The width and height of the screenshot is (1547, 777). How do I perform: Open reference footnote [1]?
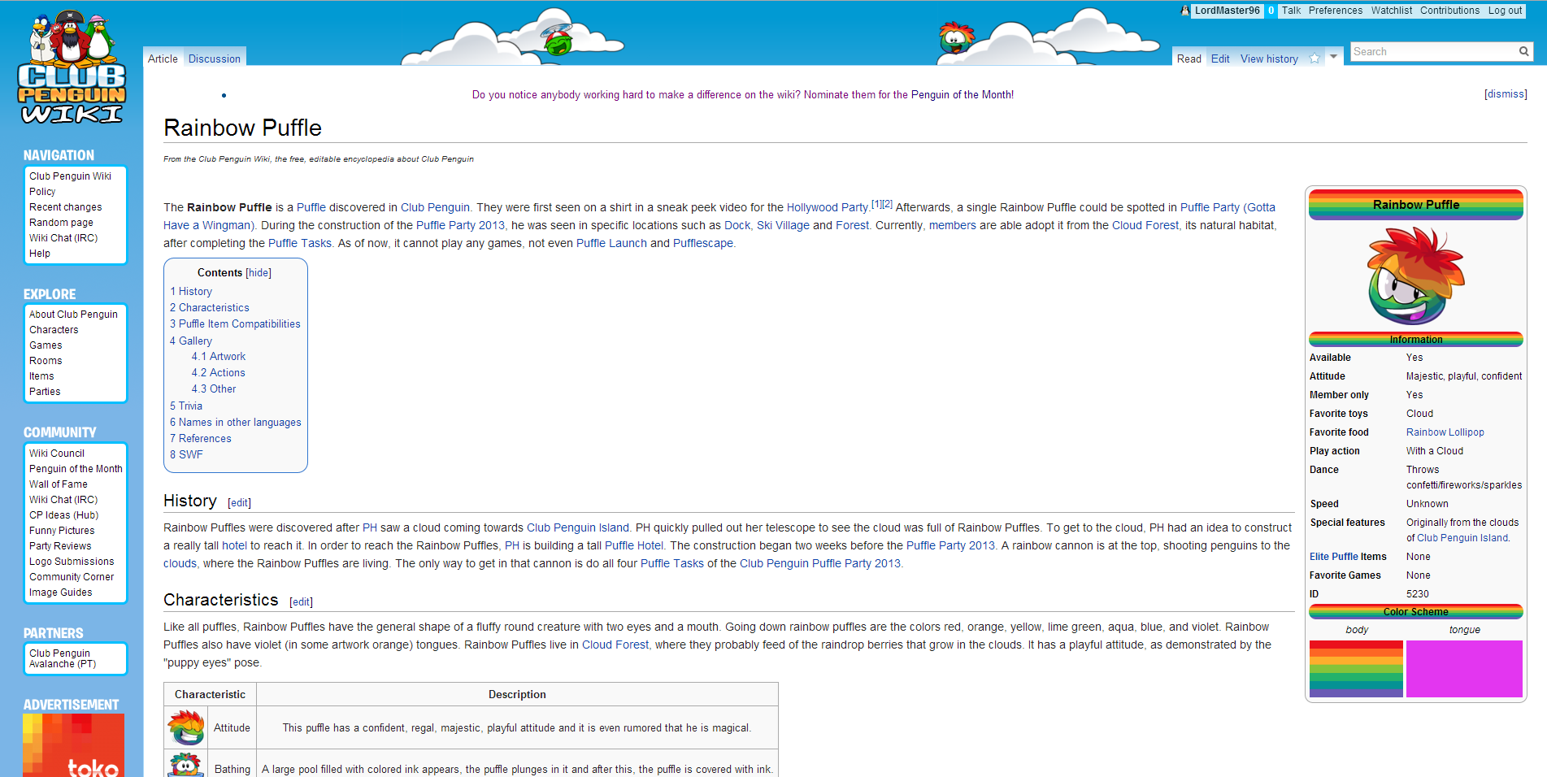[876, 204]
